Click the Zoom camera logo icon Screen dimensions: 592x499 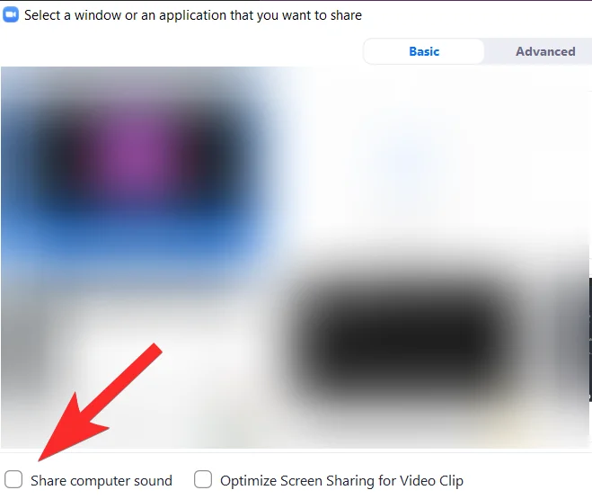coord(10,15)
